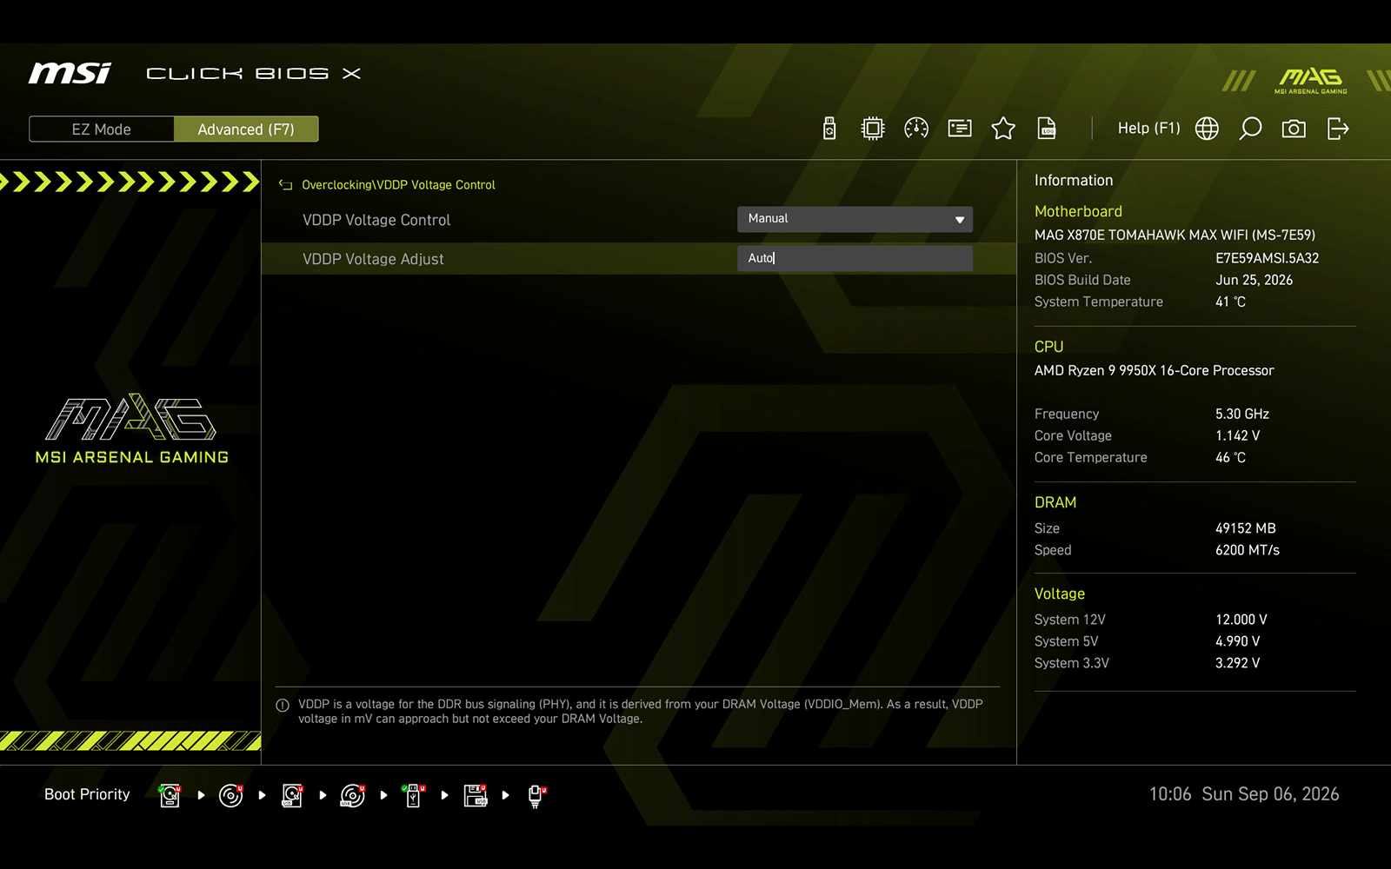Take a screenshot with the camera icon

click(1294, 129)
